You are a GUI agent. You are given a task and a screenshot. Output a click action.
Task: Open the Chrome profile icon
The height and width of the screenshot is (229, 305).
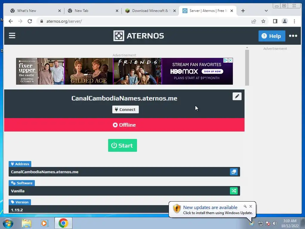(x=284, y=21)
